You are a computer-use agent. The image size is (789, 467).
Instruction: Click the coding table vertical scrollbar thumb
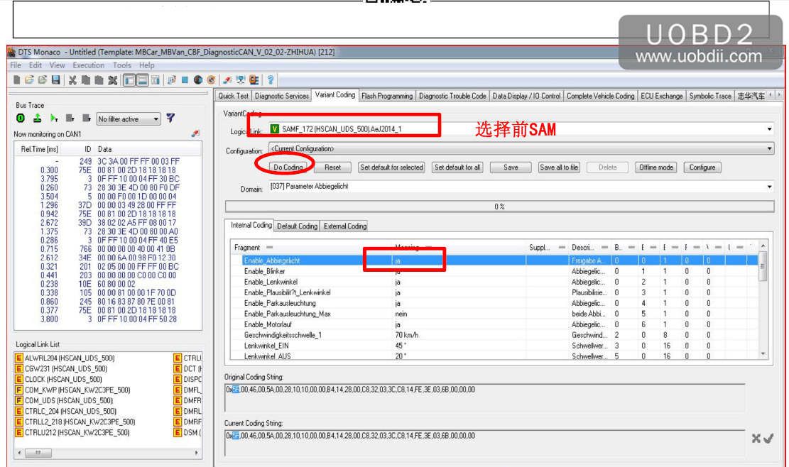coord(763,267)
